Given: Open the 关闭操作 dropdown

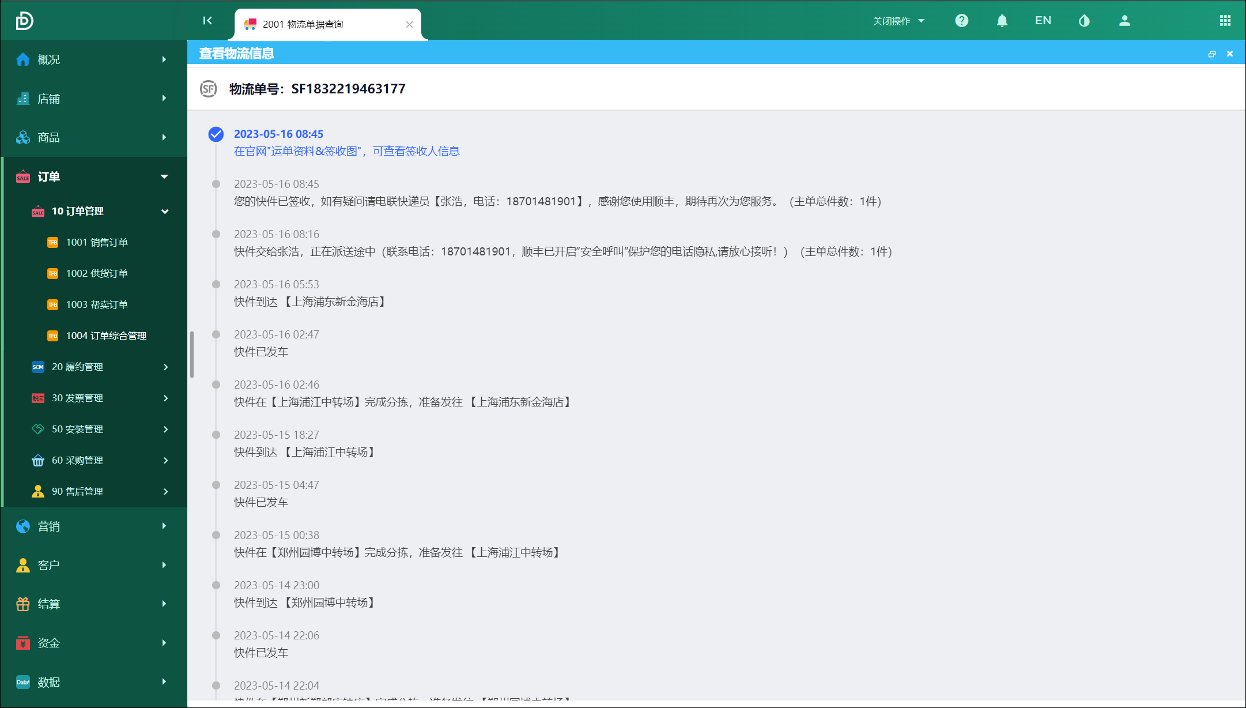Looking at the screenshot, I should tap(898, 21).
